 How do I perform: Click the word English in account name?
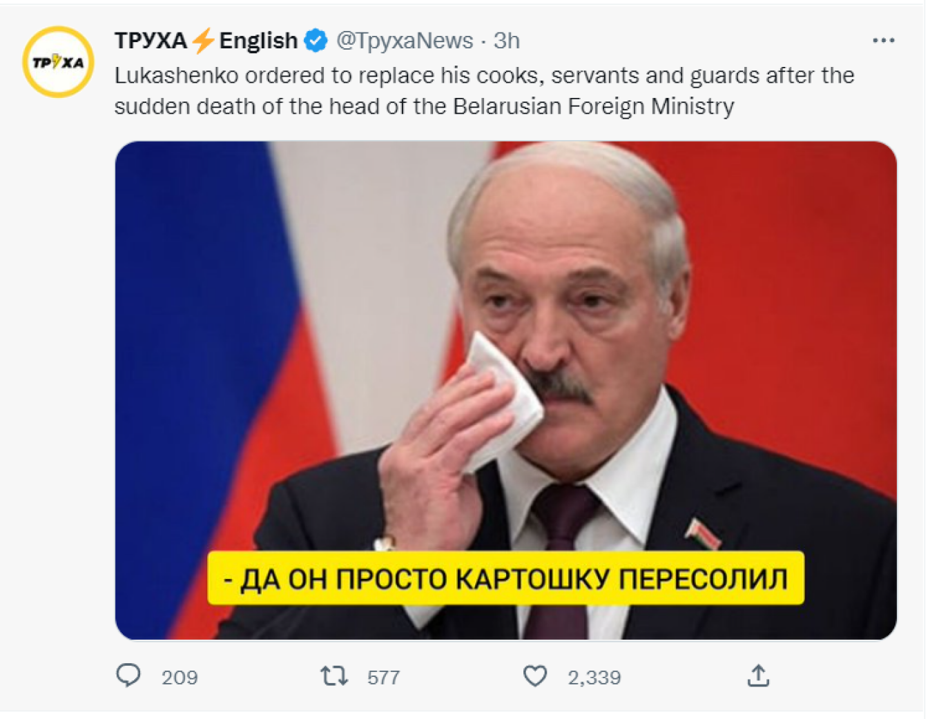click(258, 41)
